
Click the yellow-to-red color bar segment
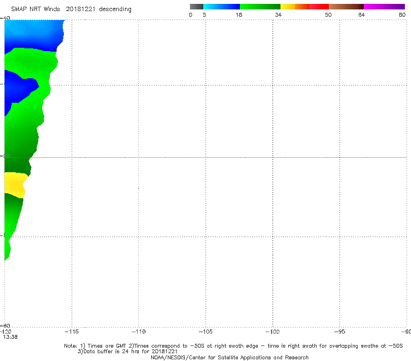click(304, 7)
